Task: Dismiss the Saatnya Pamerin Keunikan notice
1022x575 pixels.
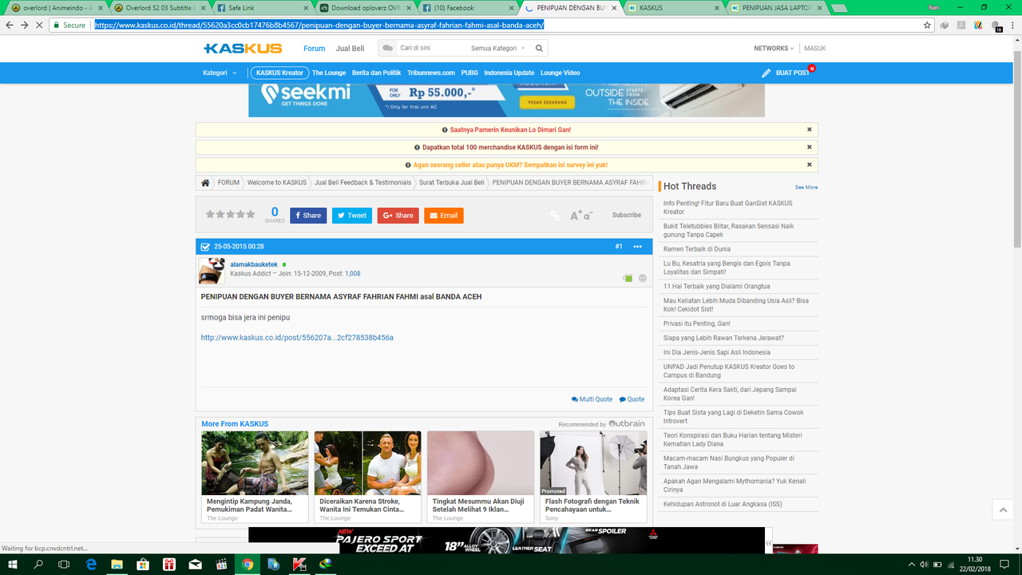Action: pyautogui.click(x=809, y=129)
